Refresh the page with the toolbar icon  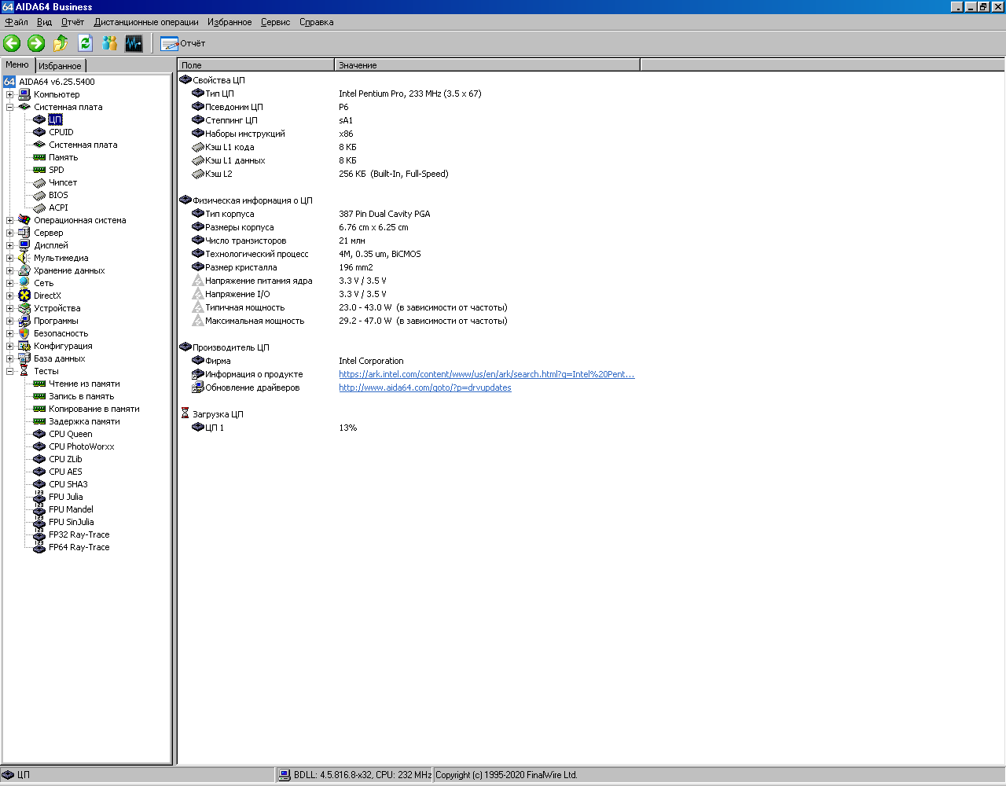click(85, 43)
